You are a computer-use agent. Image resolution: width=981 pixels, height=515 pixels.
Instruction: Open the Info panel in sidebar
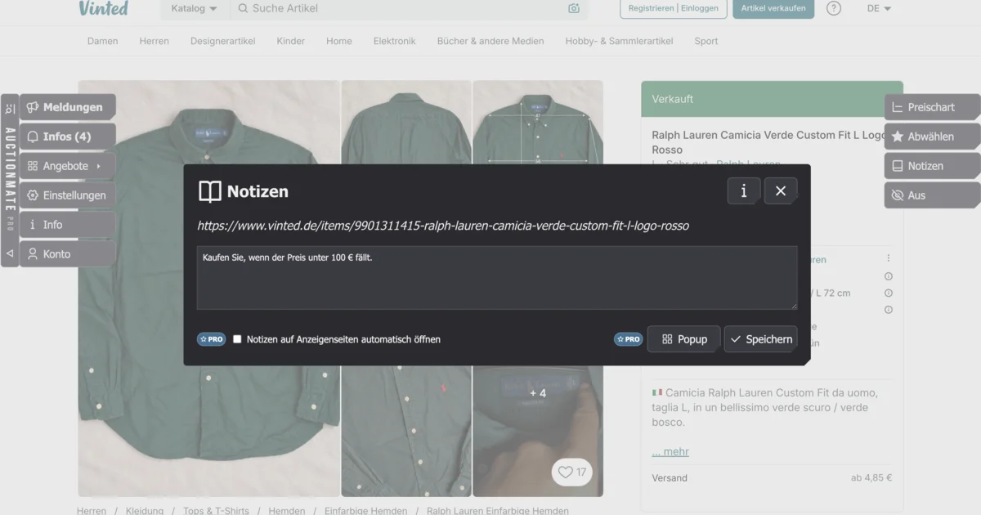[67, 225]
